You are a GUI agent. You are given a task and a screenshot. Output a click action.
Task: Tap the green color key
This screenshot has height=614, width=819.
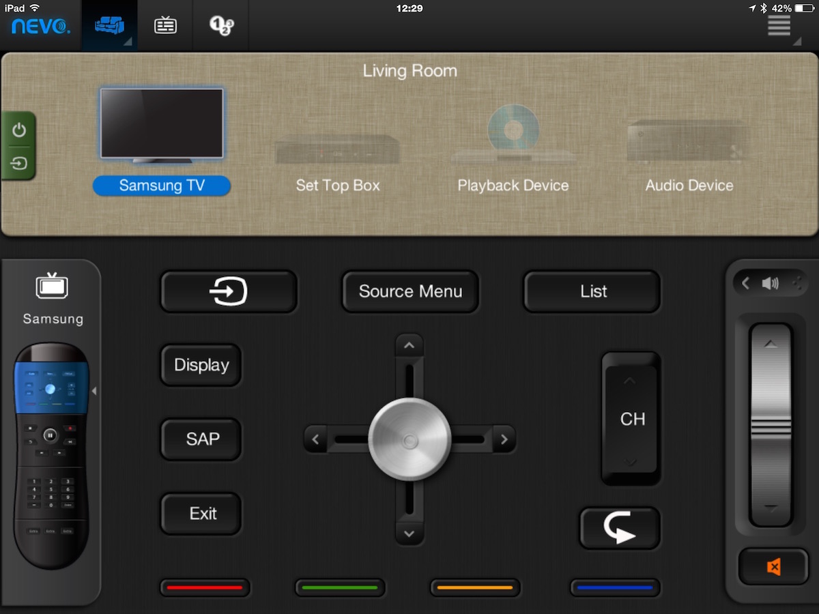coord(340,587)
